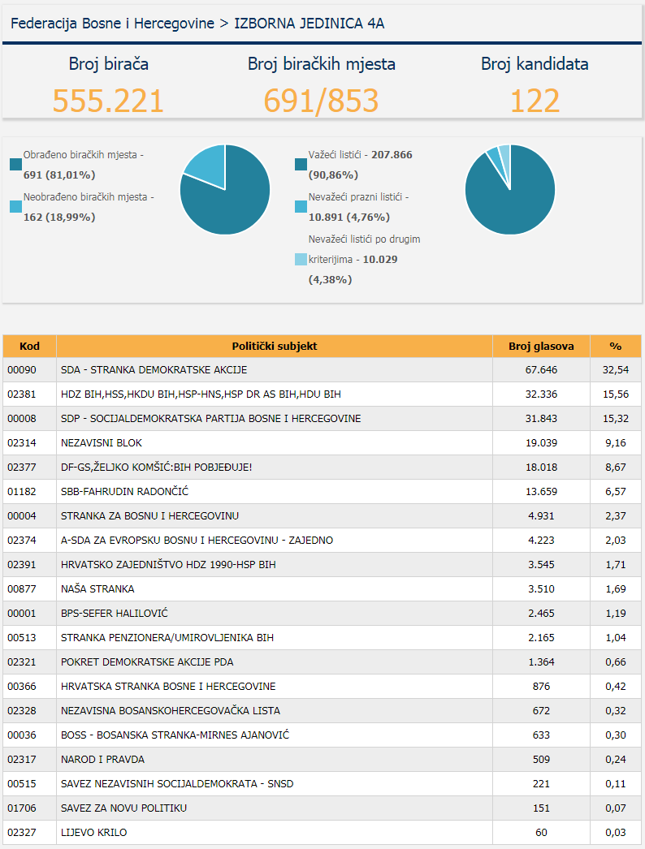645x849 pixels.
Task: Select the 'NEZAVISNI BLOK' party row
Action: 102,443
